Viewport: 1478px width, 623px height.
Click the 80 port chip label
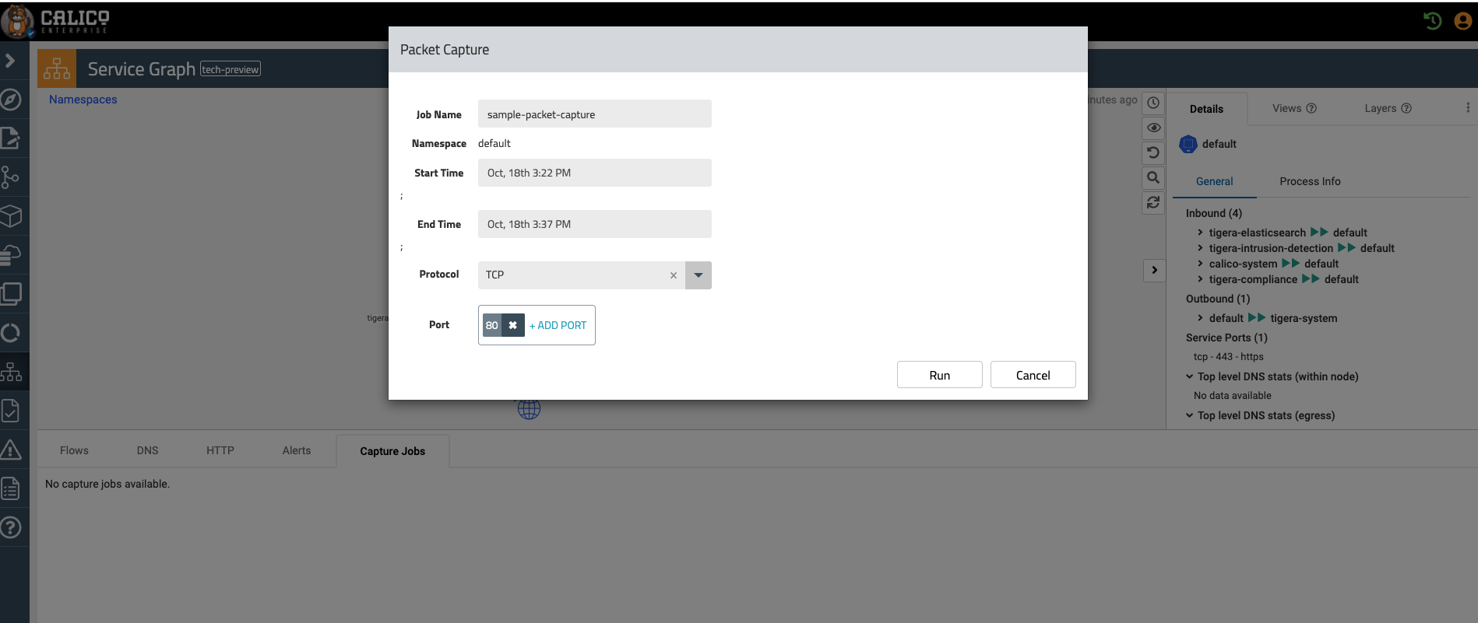tap(492, 325)
